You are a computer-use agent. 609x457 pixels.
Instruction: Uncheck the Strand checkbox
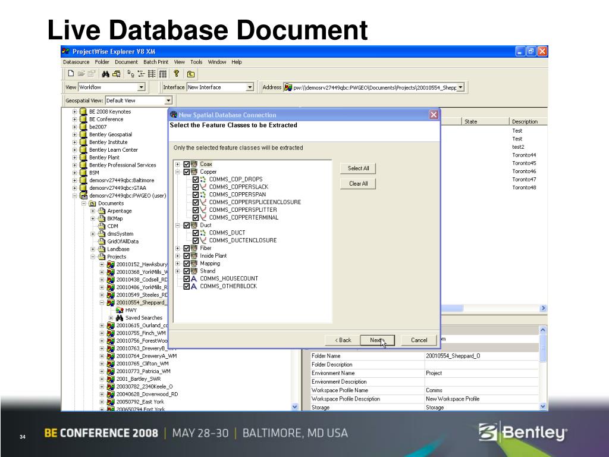point(186,271)
